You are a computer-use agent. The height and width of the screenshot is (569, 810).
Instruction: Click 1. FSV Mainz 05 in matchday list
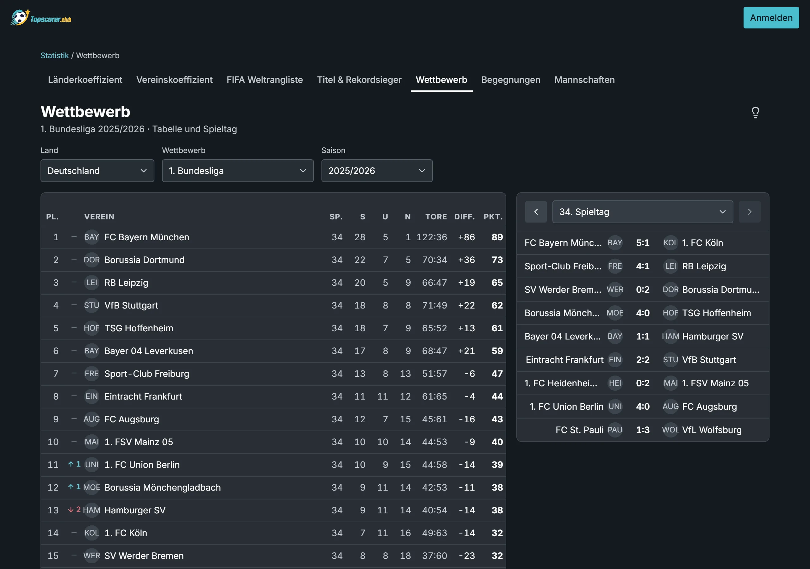[715, 383]
